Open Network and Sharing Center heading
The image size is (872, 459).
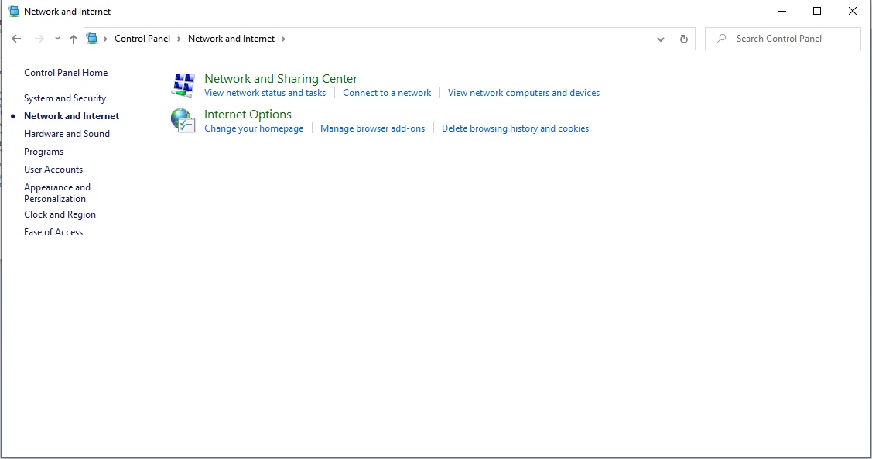[281, 78]
